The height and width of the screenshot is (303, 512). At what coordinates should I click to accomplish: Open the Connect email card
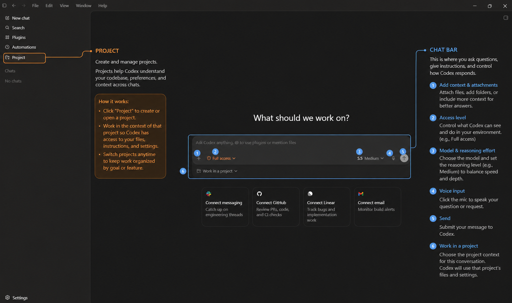point(377,207)
